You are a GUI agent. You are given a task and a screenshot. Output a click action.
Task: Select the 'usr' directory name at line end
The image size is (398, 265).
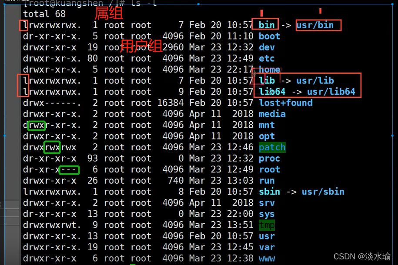267,236
